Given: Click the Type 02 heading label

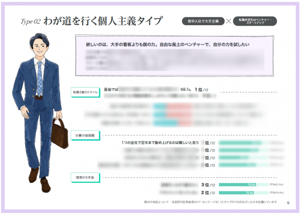Looking at the screenshot, I should coord(31,21).
